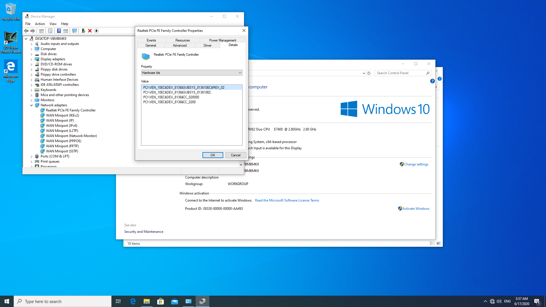The width and height of the screenshot is (546, 307).
Task: Select the Microsoft Edge desktop icon
Action: 11,71
